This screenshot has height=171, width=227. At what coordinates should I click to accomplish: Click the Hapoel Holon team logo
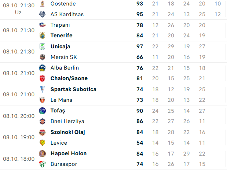pos(43,153)
